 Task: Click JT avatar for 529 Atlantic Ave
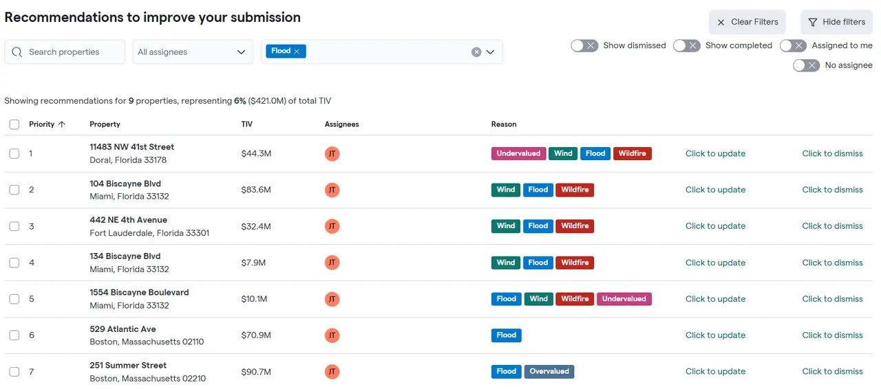pos(332,335)
